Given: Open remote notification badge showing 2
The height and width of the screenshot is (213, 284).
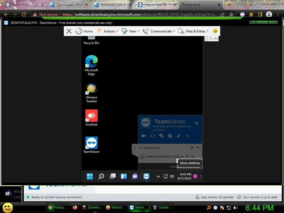Looking at the screenshot, I should pyautogui.click(x=195, y=176).
